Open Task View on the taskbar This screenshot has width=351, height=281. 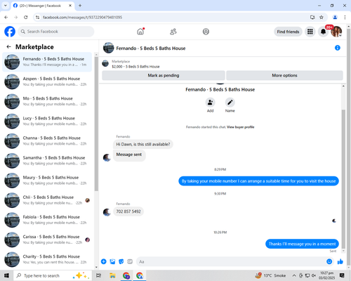pyautogui.click(x=99, y=275)
